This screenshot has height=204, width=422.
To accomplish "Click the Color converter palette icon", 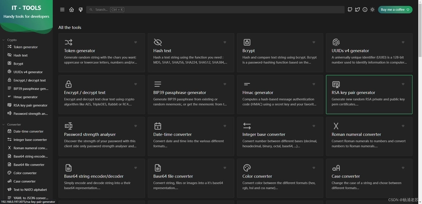I will coord(247,168).
